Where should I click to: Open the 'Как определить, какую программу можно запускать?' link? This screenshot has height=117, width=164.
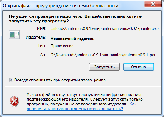tap(75, 109)
